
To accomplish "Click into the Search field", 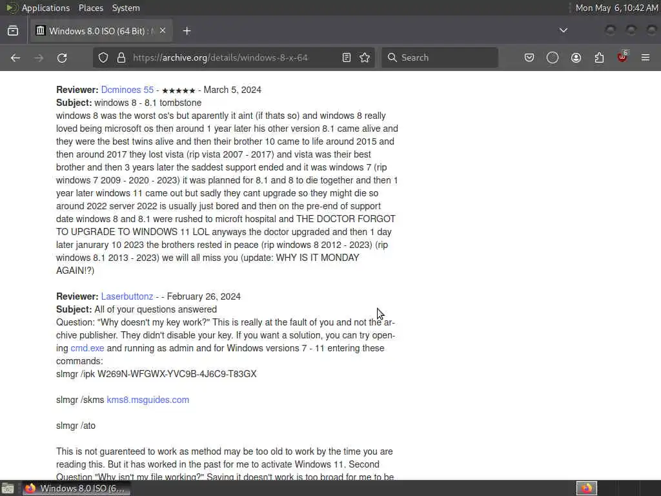I will point(440,57).
